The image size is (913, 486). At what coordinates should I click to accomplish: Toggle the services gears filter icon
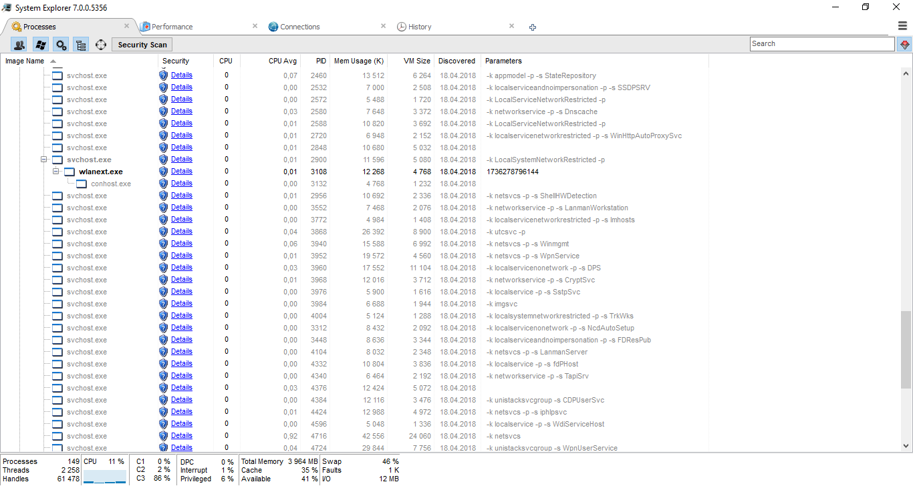pos(61,45)
